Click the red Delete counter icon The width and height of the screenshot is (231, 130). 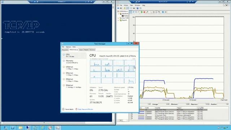coord(144,12)
